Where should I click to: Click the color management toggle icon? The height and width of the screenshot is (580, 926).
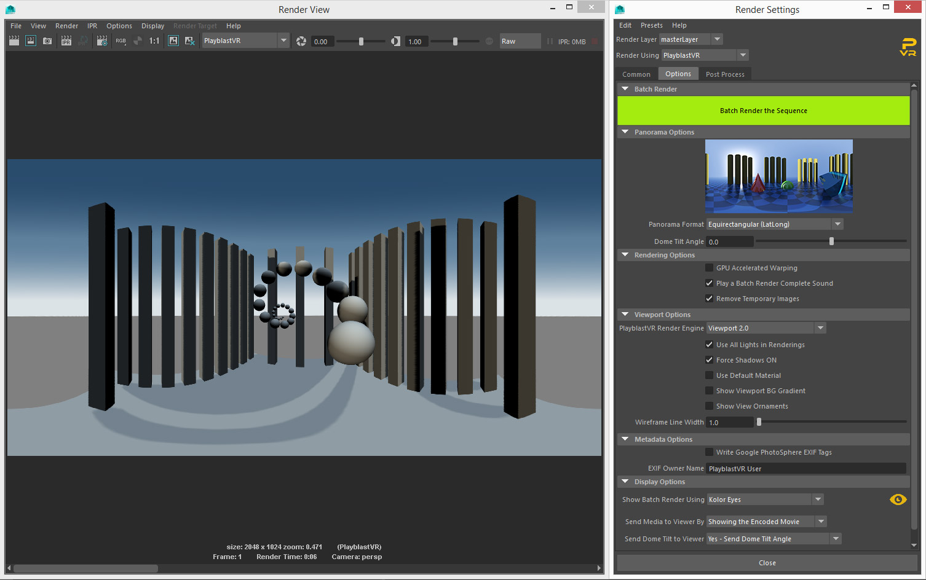pos(489,41)
